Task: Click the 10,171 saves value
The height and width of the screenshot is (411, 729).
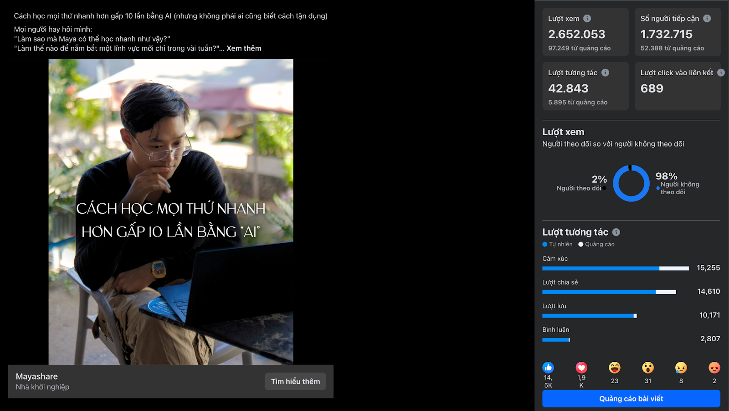Action: pos(709,315)
